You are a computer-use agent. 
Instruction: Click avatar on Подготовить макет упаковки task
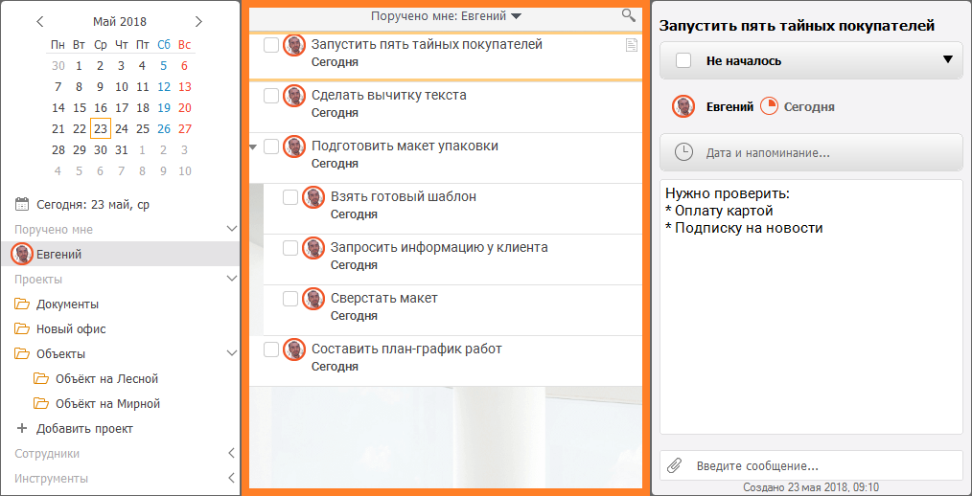[x=294, y=147]
